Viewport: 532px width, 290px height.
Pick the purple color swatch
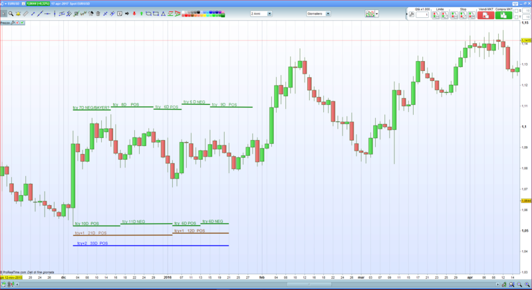click(220, 12)
